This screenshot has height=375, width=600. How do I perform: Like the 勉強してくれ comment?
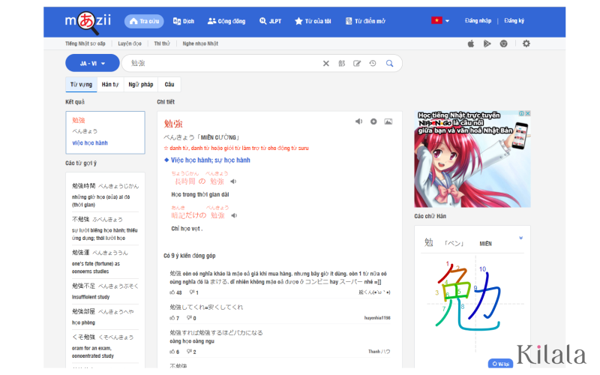click(172, 318)
